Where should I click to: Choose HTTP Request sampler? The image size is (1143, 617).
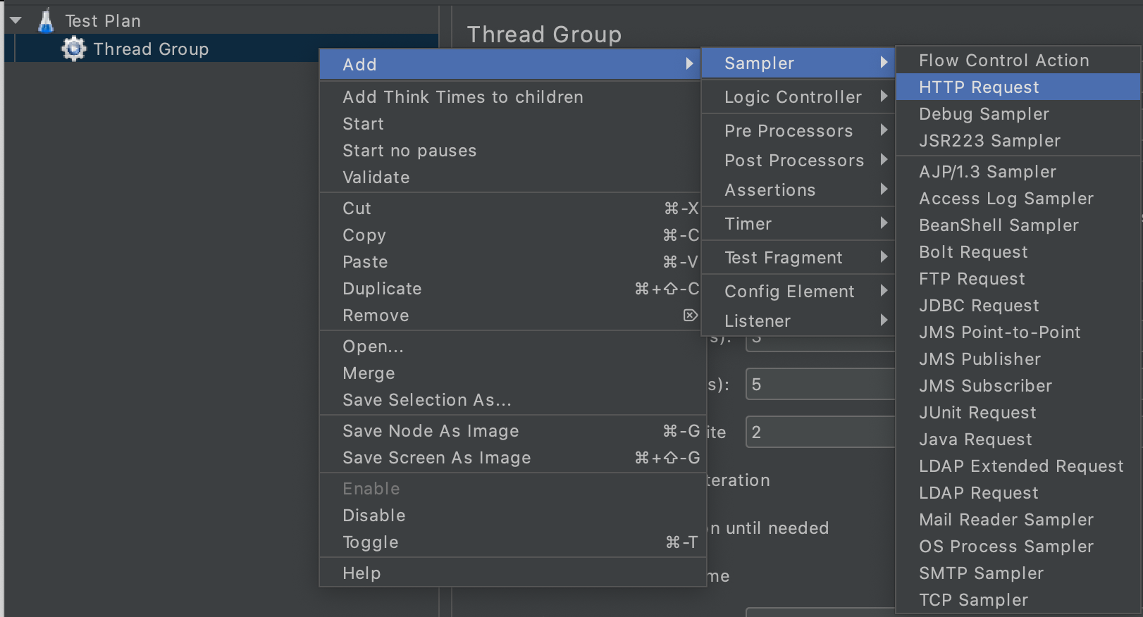point(1018,87)
